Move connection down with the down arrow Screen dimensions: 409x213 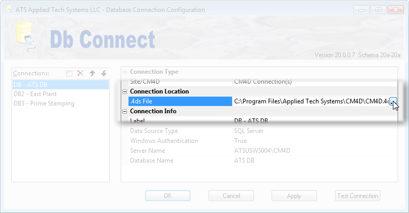104,73
